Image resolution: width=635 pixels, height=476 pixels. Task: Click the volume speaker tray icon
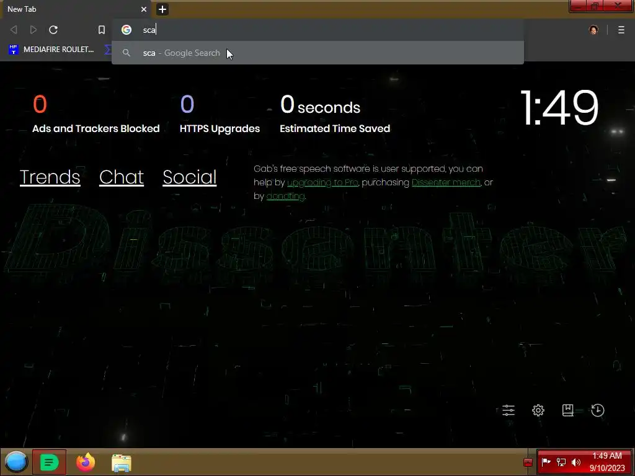575,462
